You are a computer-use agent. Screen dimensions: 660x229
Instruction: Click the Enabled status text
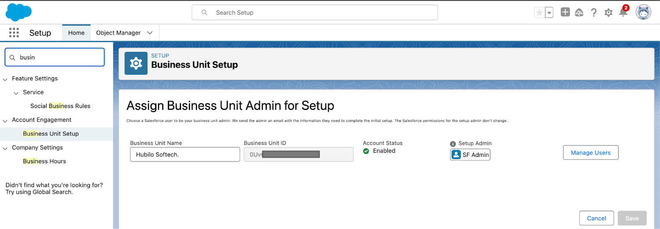coord(384,151)
